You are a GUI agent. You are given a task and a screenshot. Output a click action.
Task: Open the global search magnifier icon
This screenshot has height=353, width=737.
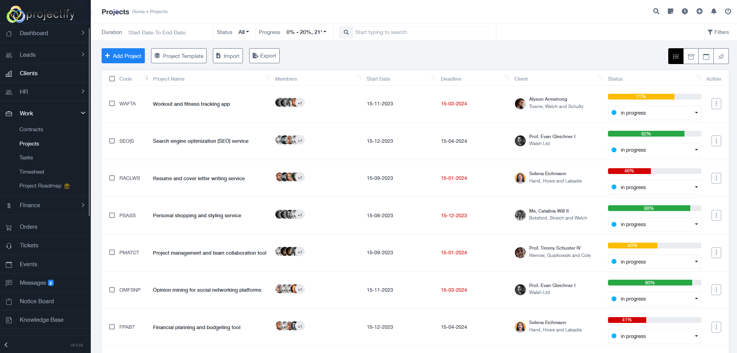(656, 11)
